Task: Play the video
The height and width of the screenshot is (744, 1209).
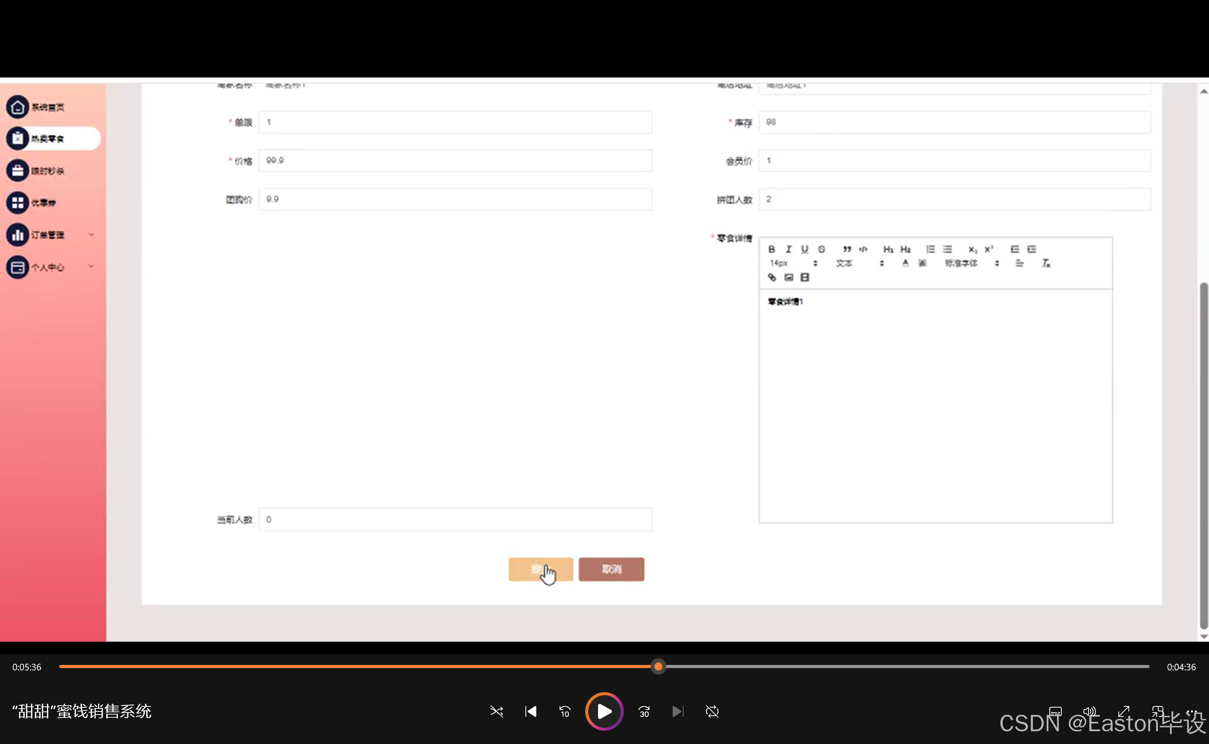Action: pos(604,711)
